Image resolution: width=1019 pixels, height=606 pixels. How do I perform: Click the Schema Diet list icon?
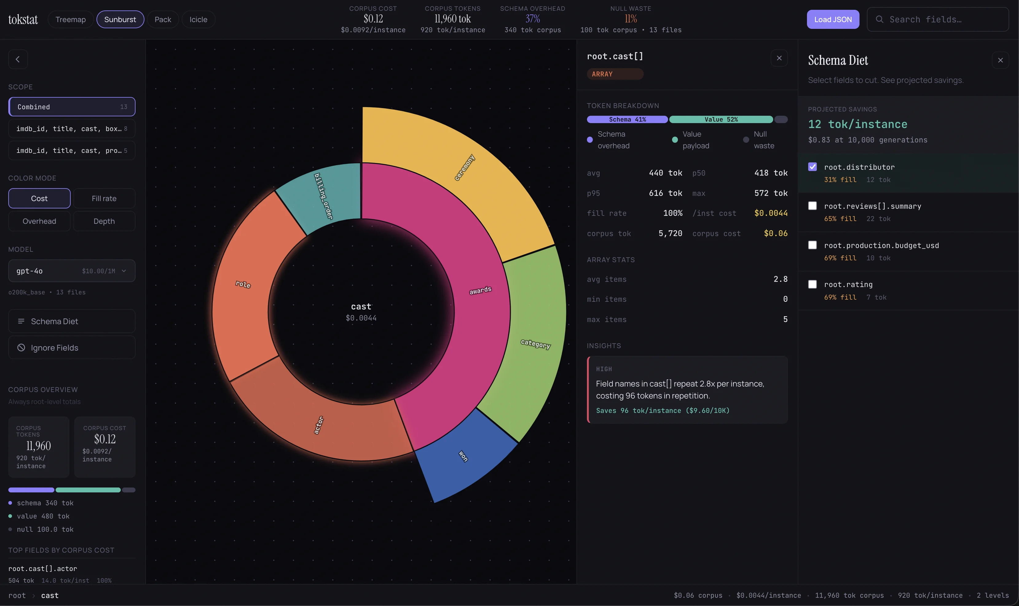[x=22, y=321]
